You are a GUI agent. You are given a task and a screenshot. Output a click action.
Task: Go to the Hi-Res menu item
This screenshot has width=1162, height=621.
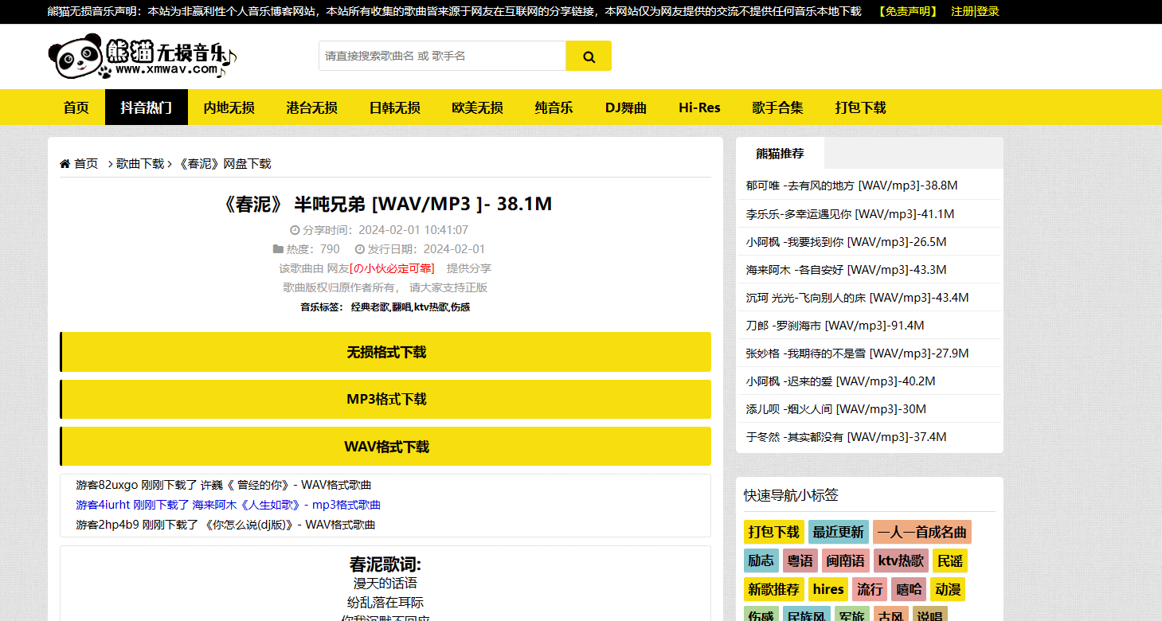699,107
